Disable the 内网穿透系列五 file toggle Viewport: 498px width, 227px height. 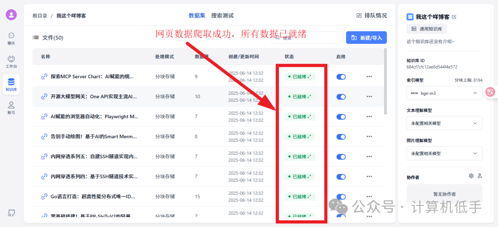click(341, 157)
